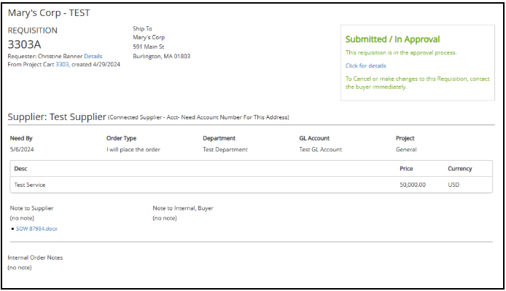This screenshot has height=291, width=506.
Task: Open the requester Details link
Action: (x=93, y=56)
